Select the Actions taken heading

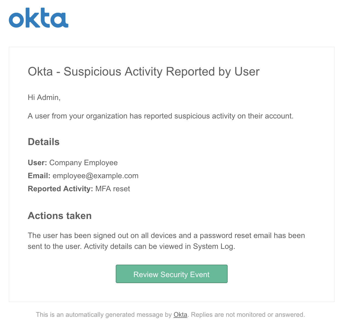click(59, 216)
